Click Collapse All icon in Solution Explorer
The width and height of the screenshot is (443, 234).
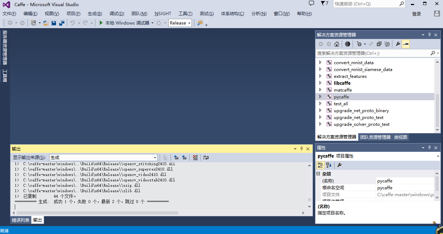[379, 44]
